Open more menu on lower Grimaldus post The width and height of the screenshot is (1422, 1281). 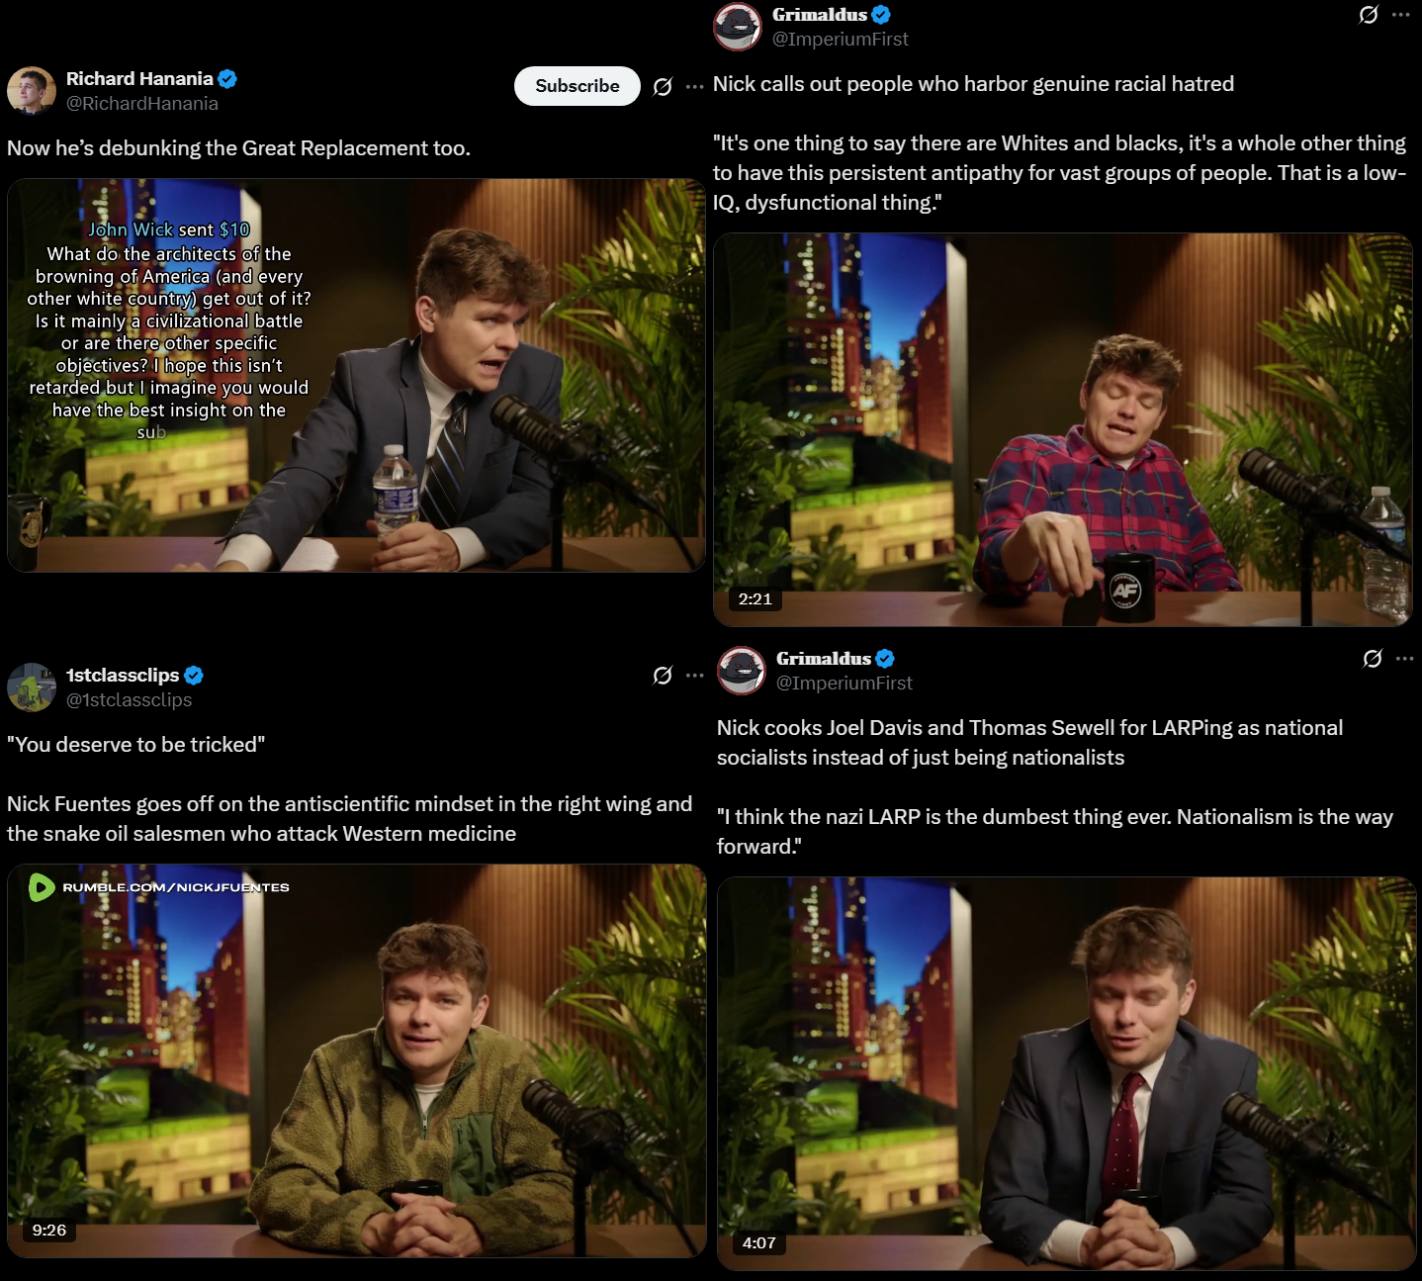pyautogui.click(x=1405, y=659)
